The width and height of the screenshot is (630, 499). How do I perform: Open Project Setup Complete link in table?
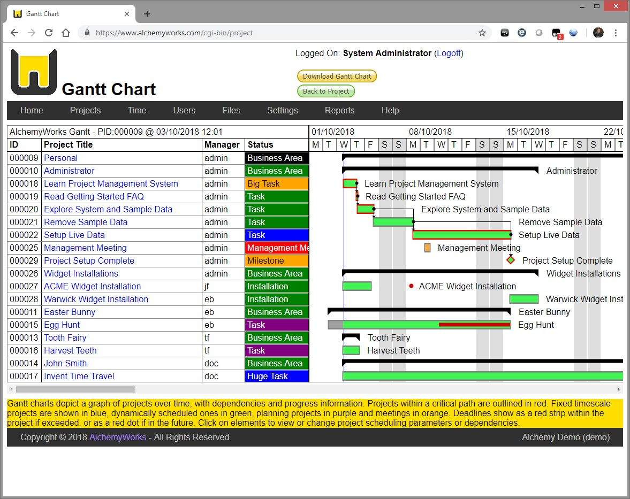89,261
